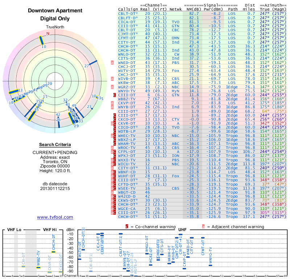Click the WNYO-TV callsign in the table
The image size is (290, 279).
click(x=127, y=91)
